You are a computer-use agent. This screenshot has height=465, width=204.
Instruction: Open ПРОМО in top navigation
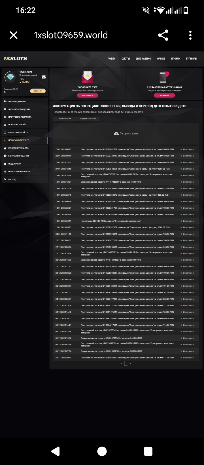(x=175, y=59)
